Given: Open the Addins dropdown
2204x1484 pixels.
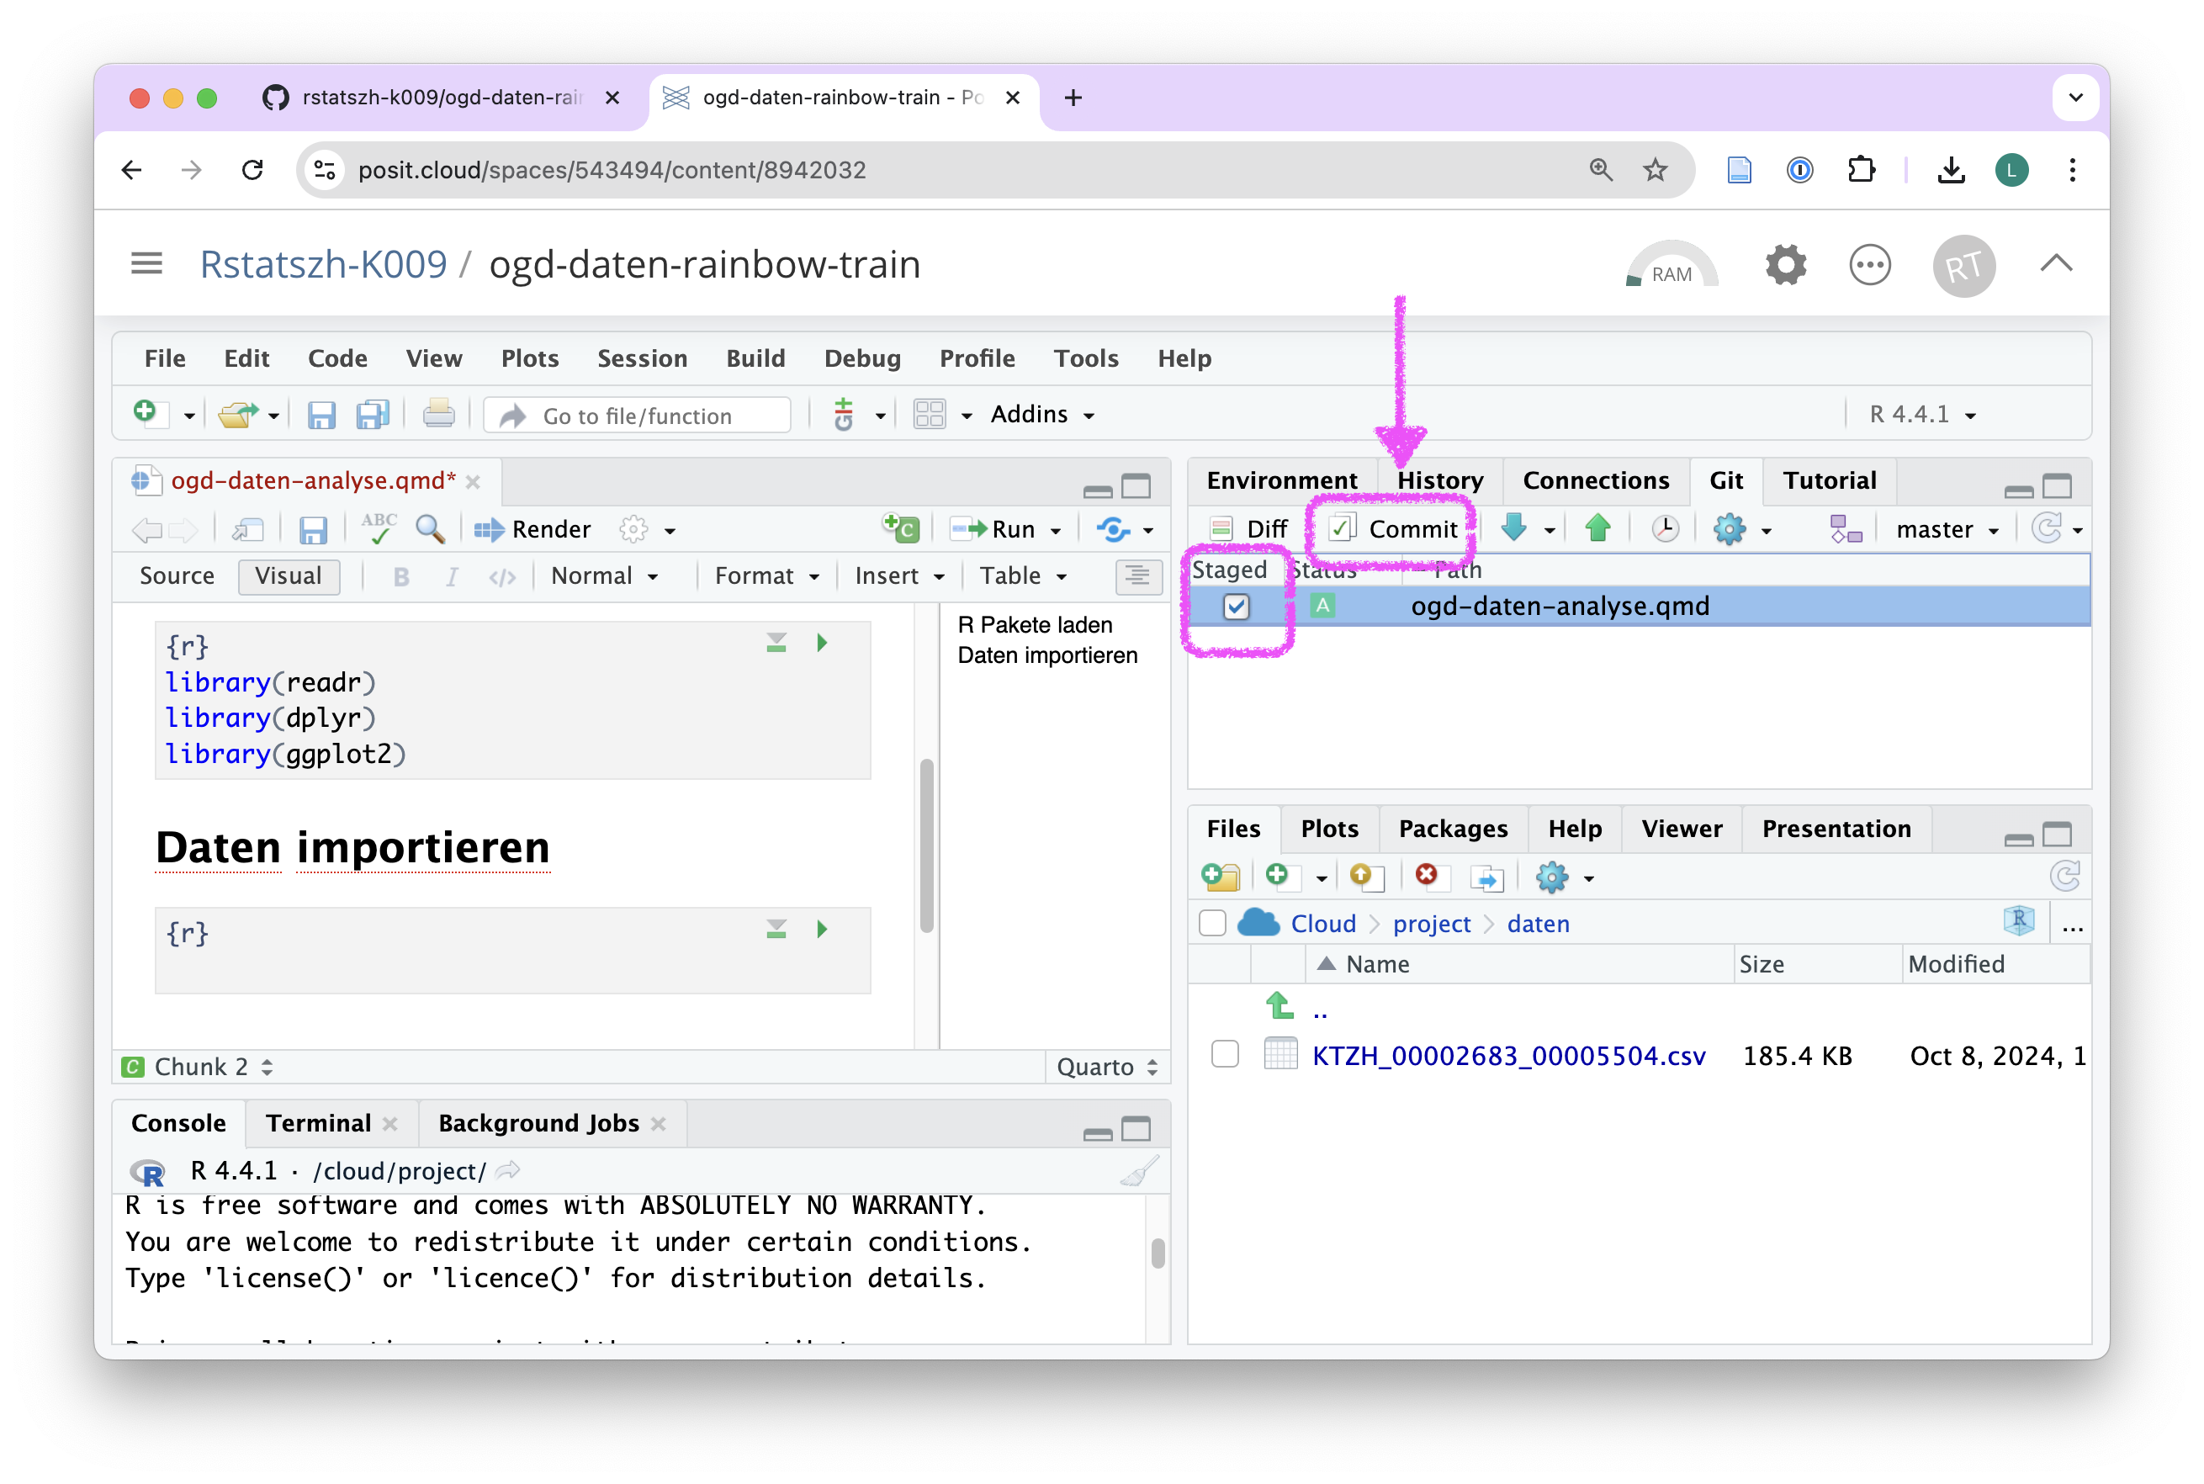Looking at the screenshot, I should pos(1043,415).
